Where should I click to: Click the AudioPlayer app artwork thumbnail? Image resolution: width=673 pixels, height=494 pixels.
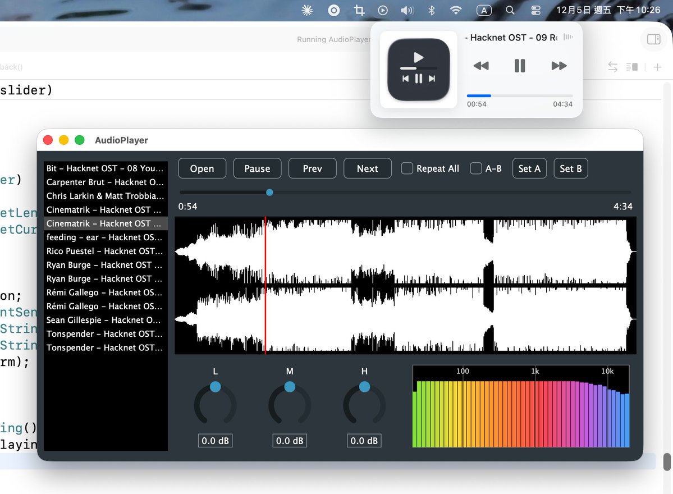(419, 69)
